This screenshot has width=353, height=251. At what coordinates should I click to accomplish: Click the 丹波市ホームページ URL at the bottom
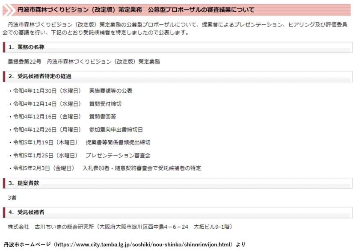tap(143, 245)
